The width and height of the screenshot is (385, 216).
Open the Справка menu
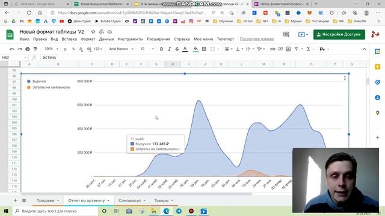tap(182, 39)
